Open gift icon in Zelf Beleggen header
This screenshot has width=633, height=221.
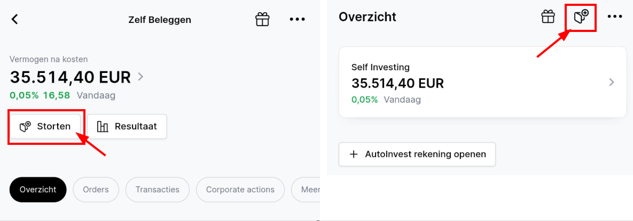click(262, 19)
